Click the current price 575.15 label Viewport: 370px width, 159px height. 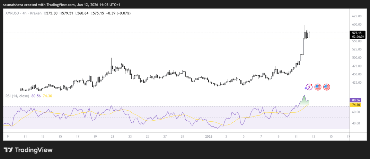[x=356, y=32]
